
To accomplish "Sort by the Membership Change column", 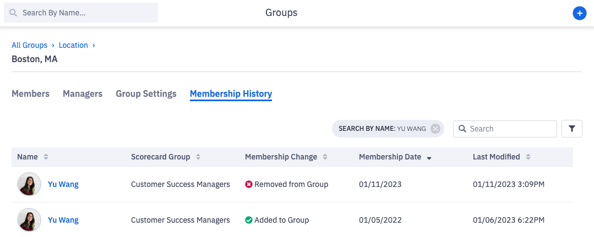I will pos(325,157).
